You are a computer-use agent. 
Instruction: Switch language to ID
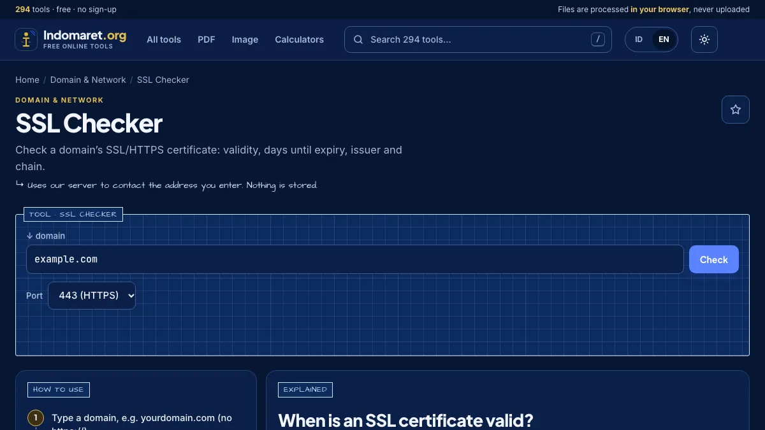point(639,39)
